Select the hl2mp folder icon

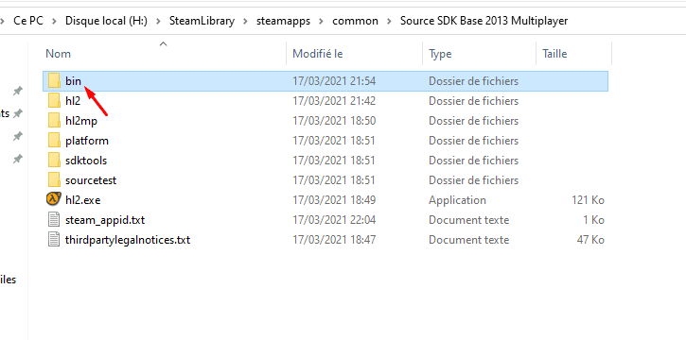point(54,121)
